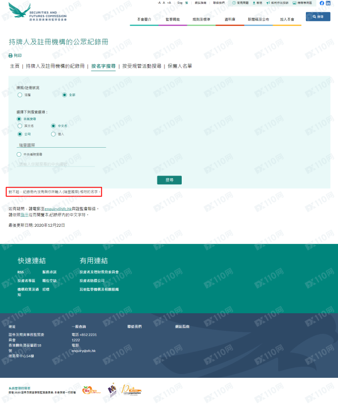
Task: Open 系統管理時間表 link at bottom
Action: point(19,388)
